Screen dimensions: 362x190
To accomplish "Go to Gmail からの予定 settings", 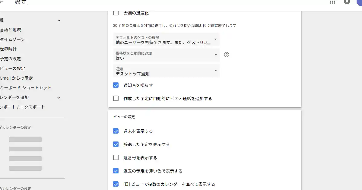I will click(x=16, y=78).
